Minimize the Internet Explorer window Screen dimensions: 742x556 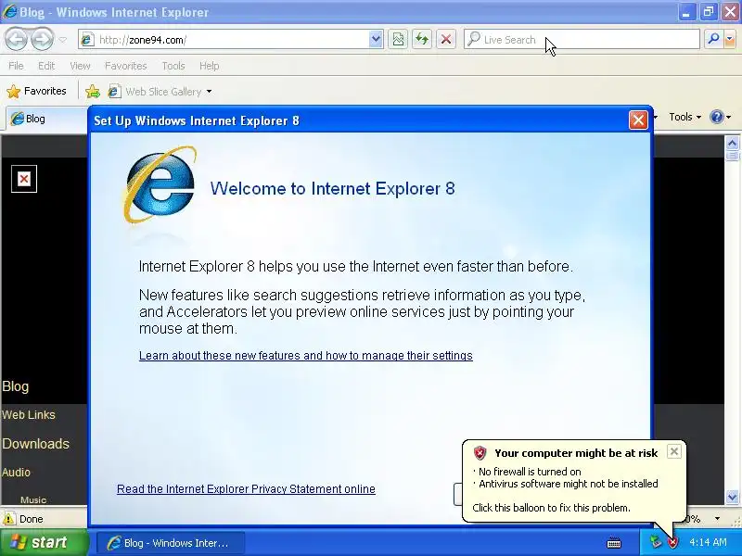[686, 12]
